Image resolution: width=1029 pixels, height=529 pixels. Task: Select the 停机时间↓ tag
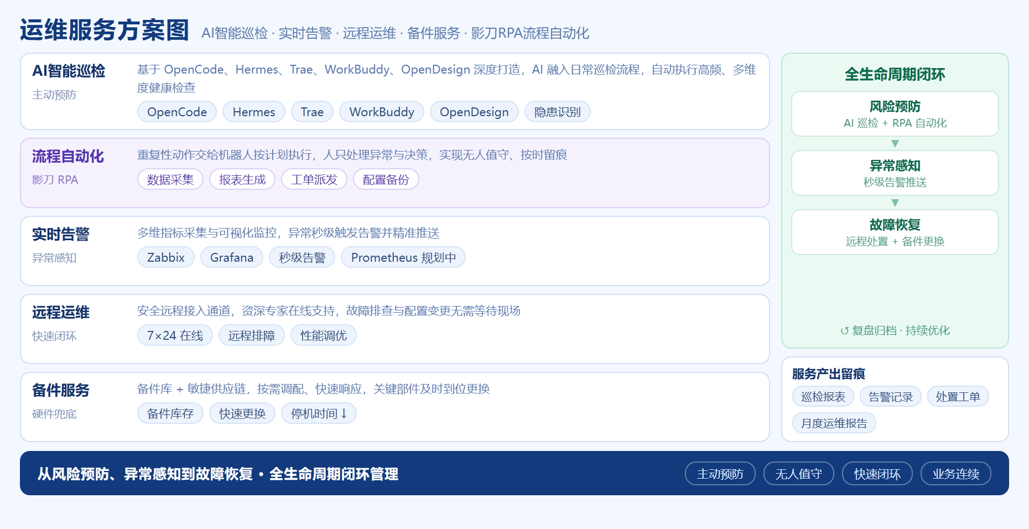pos(319,413)
